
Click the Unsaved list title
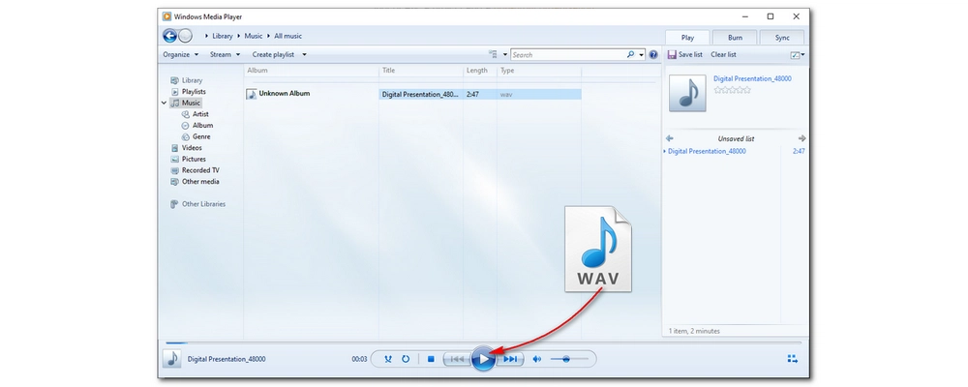[x=736, y=139]
